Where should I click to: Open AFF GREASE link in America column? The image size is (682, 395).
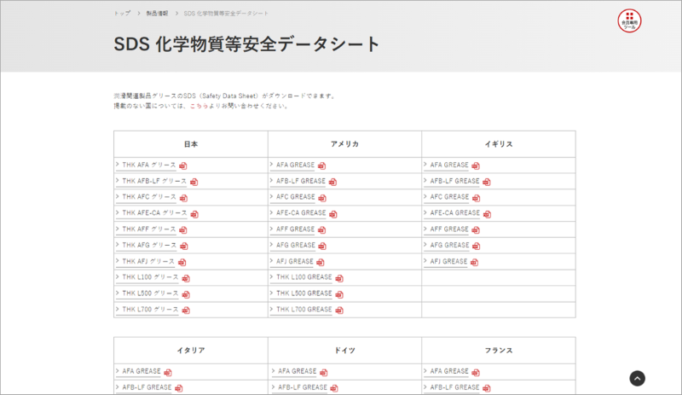coord(295,229)
